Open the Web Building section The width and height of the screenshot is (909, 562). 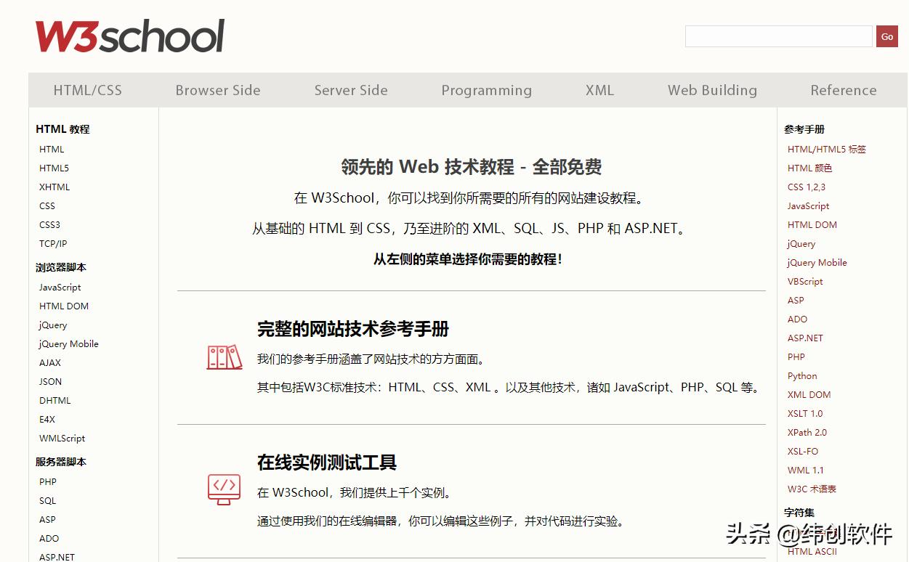(712, 89)
